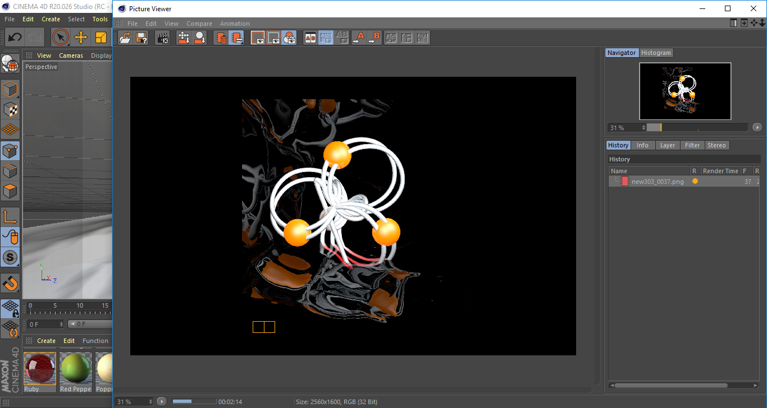Select the Move tool cross arrows
Screen dimensions: 767x408
81,38
